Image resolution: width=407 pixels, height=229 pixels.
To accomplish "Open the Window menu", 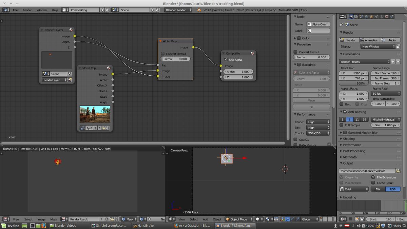I will (42, 10).
